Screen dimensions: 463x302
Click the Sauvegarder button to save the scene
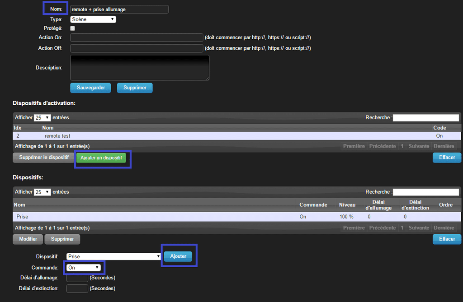click(x=90, y=88)
